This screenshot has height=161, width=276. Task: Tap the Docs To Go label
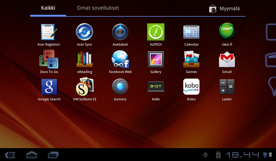[x=49, y=72]
